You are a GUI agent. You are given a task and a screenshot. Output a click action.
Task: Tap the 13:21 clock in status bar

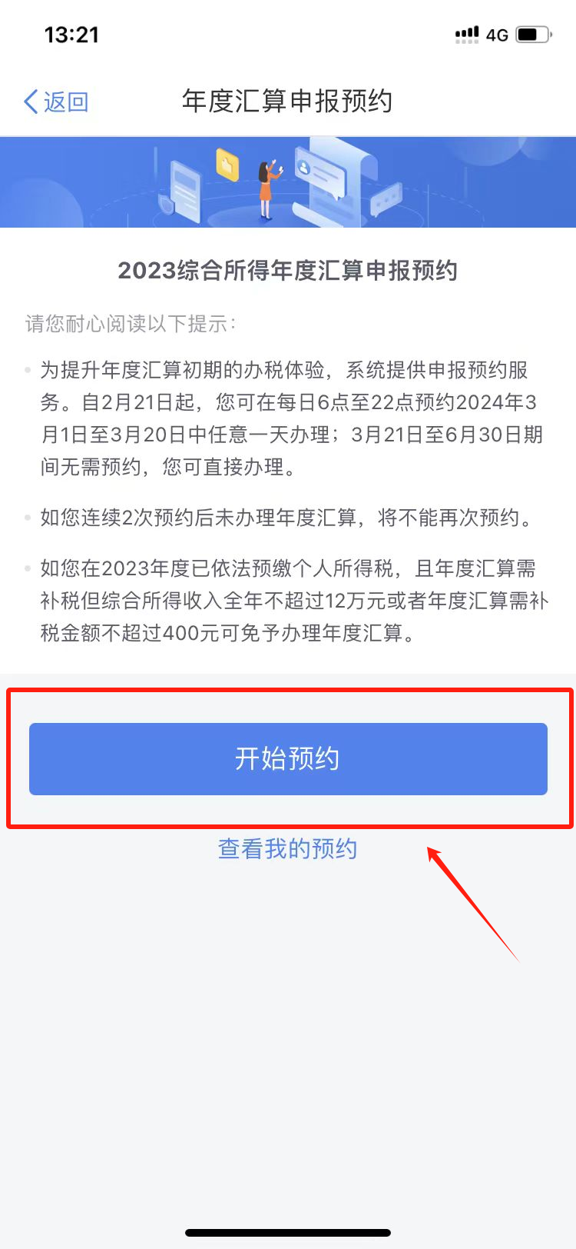(71, 35)
